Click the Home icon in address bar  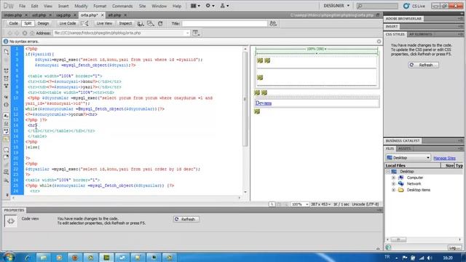32,33
